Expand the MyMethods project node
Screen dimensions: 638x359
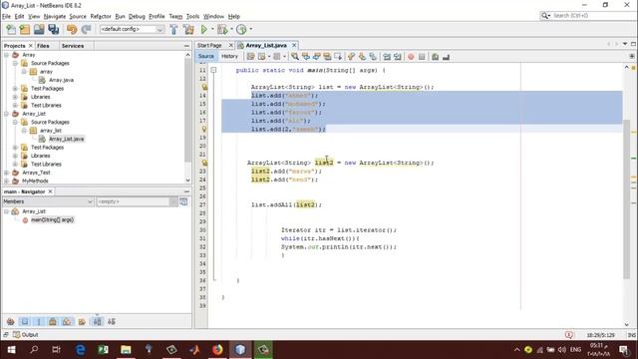(x=7, y=180)
